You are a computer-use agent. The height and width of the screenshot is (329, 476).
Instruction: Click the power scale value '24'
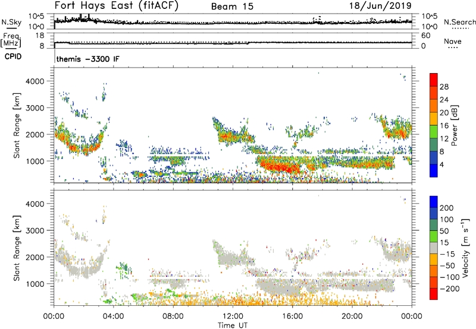(x=444, y=100)
